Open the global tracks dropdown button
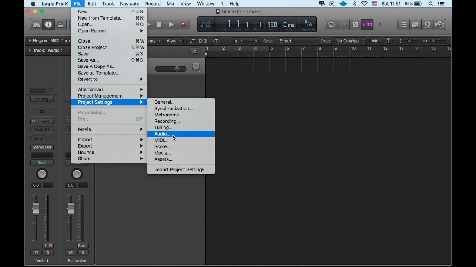 coord(195,51)
